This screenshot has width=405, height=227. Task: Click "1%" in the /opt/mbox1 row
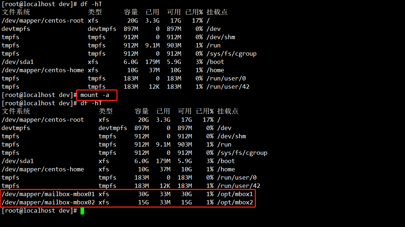point(210,194)
